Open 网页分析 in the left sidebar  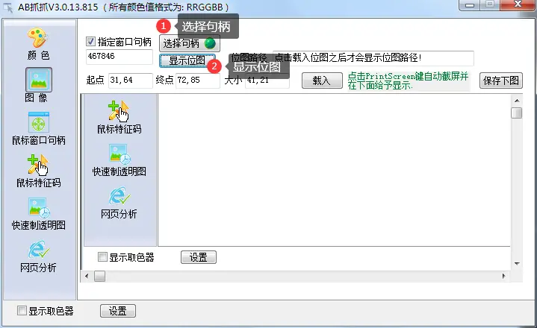(38, 256)
